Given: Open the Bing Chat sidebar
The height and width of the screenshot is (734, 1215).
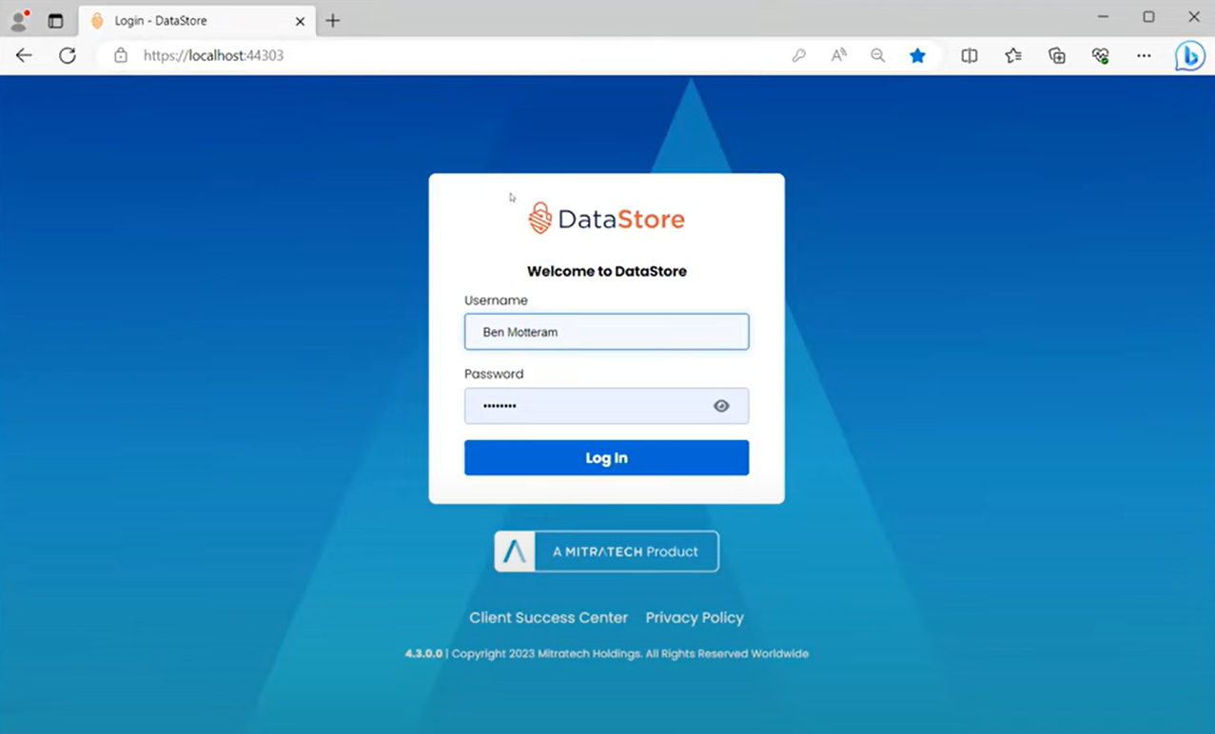Looking at the screenshot, I should pos(1189,55).
